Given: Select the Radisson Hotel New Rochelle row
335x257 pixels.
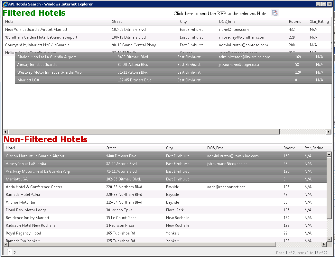Looking at the screenshot, I should click(165, 225).
